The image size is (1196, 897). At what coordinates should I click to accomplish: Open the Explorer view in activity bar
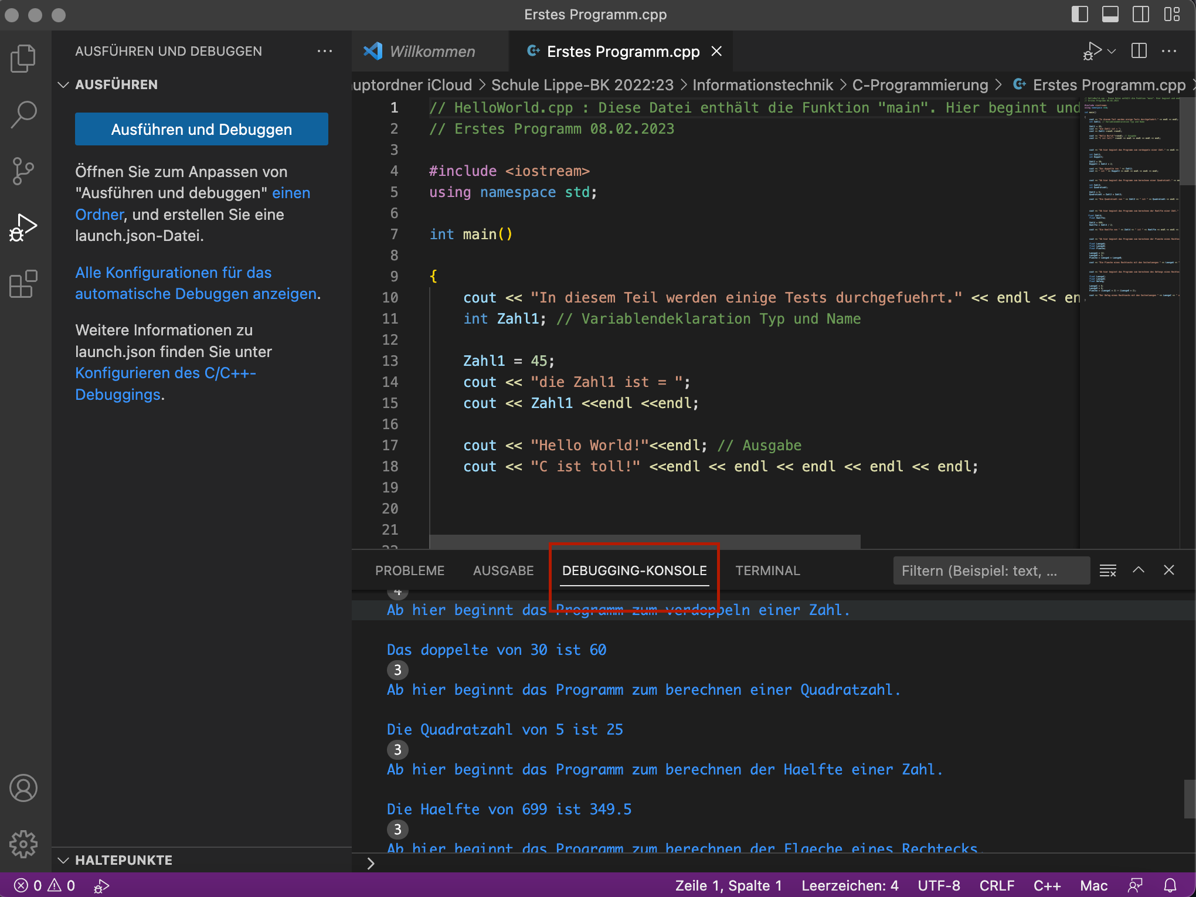(x=23, y=58)
